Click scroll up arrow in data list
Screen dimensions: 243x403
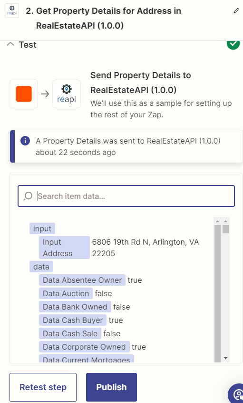pyautogui.click(x=225, y=221)
